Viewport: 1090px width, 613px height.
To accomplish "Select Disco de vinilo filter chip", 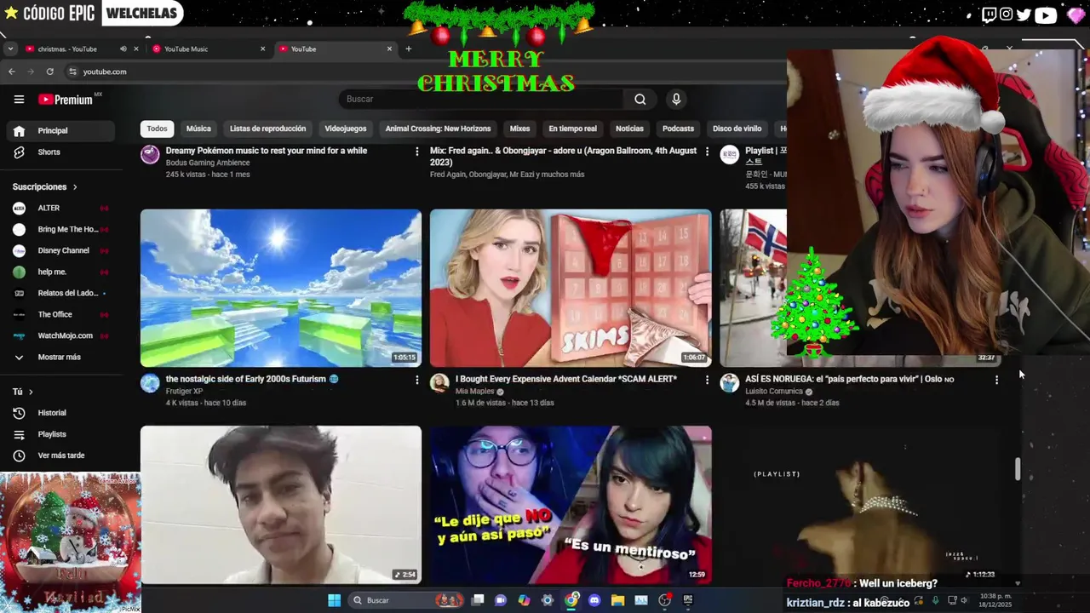I will (x=737, y=129).
